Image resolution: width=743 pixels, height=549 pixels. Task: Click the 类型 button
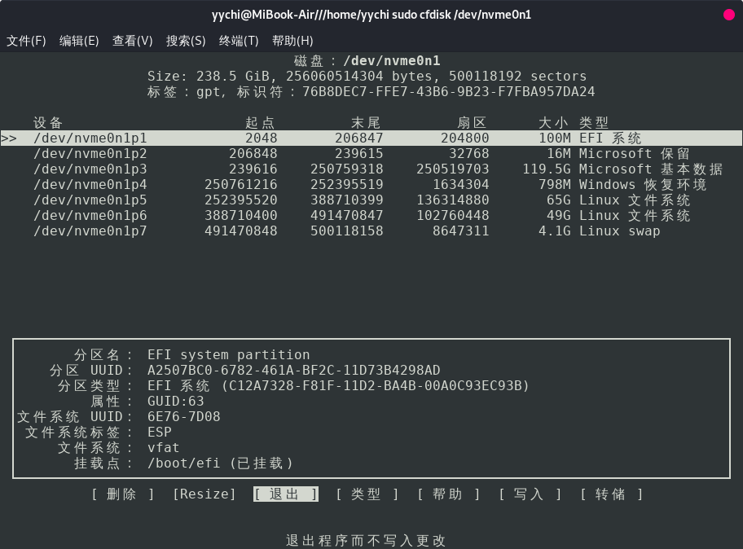pyautogui.click(x=367, y=494)
